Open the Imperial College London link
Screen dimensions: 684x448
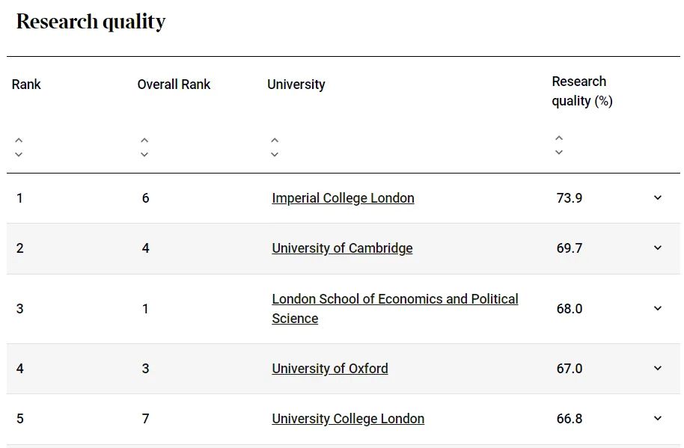click(343, 198)
